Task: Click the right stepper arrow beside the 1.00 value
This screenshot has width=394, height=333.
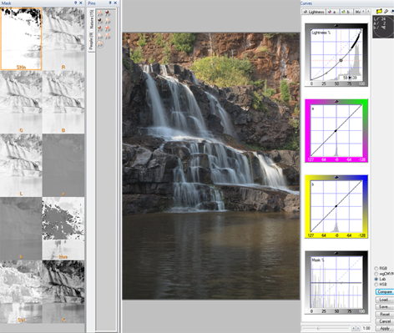Action: (x=358, y=328)
